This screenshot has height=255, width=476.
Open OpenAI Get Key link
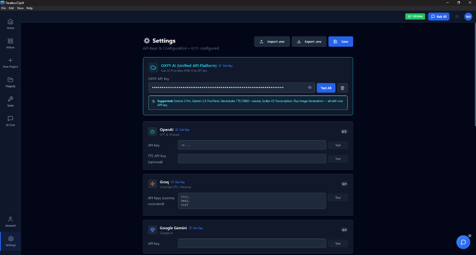point(183,130)
